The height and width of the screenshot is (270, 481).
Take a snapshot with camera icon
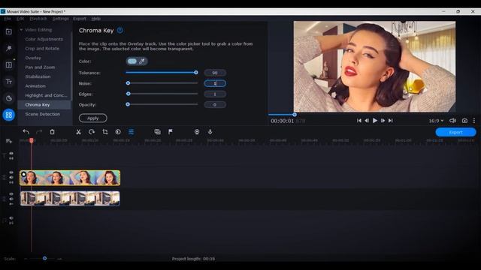click(464, 121)
